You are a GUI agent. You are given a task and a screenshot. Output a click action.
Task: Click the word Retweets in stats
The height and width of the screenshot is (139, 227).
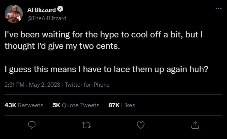(x=30, y=105)
